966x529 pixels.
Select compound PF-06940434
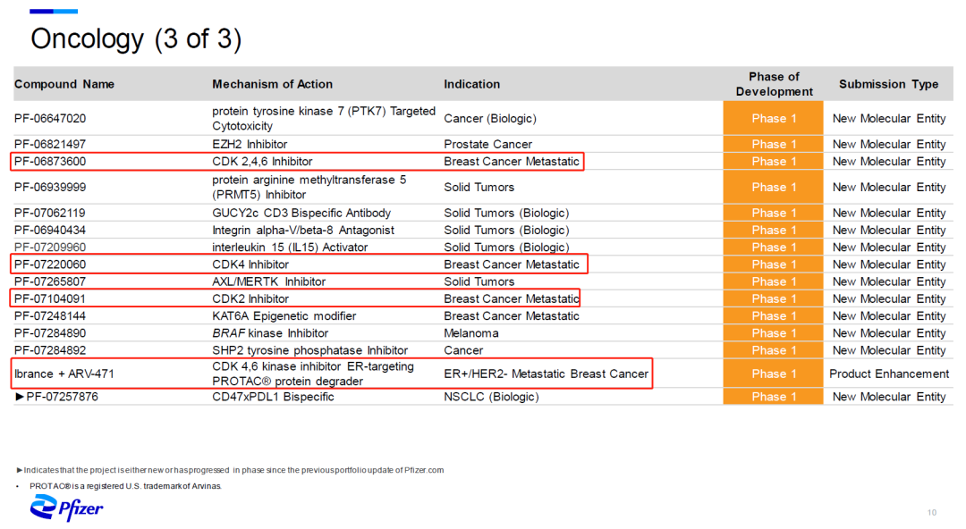pyautogui.click(x=50, y=231)
